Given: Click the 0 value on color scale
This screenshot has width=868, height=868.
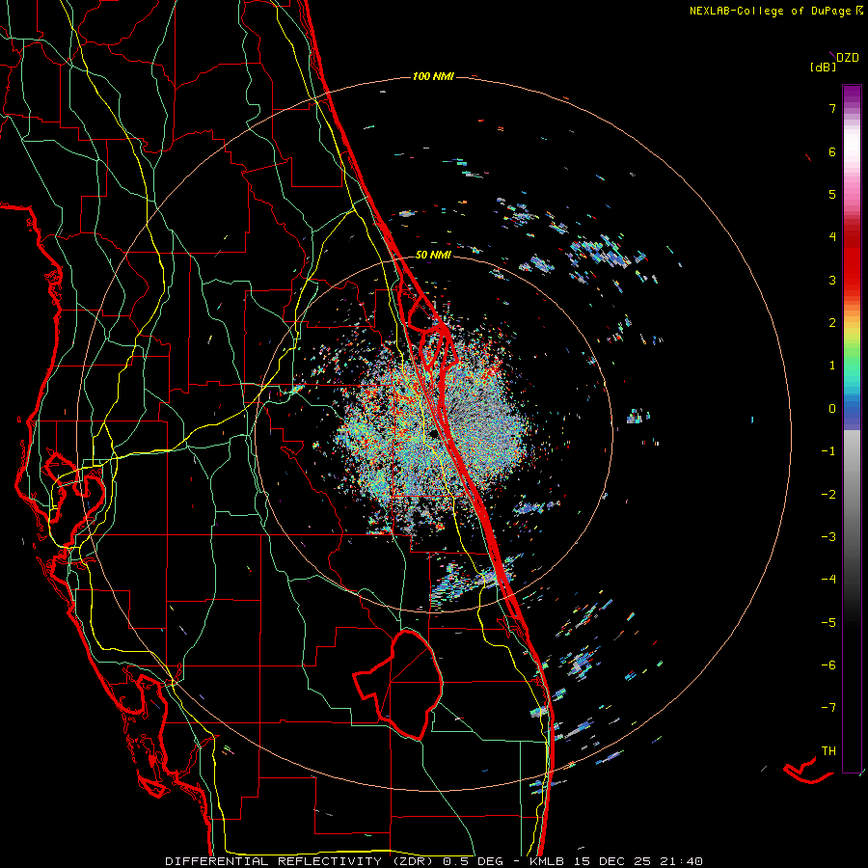Looking at the screenshot, I should click(832, 409).
